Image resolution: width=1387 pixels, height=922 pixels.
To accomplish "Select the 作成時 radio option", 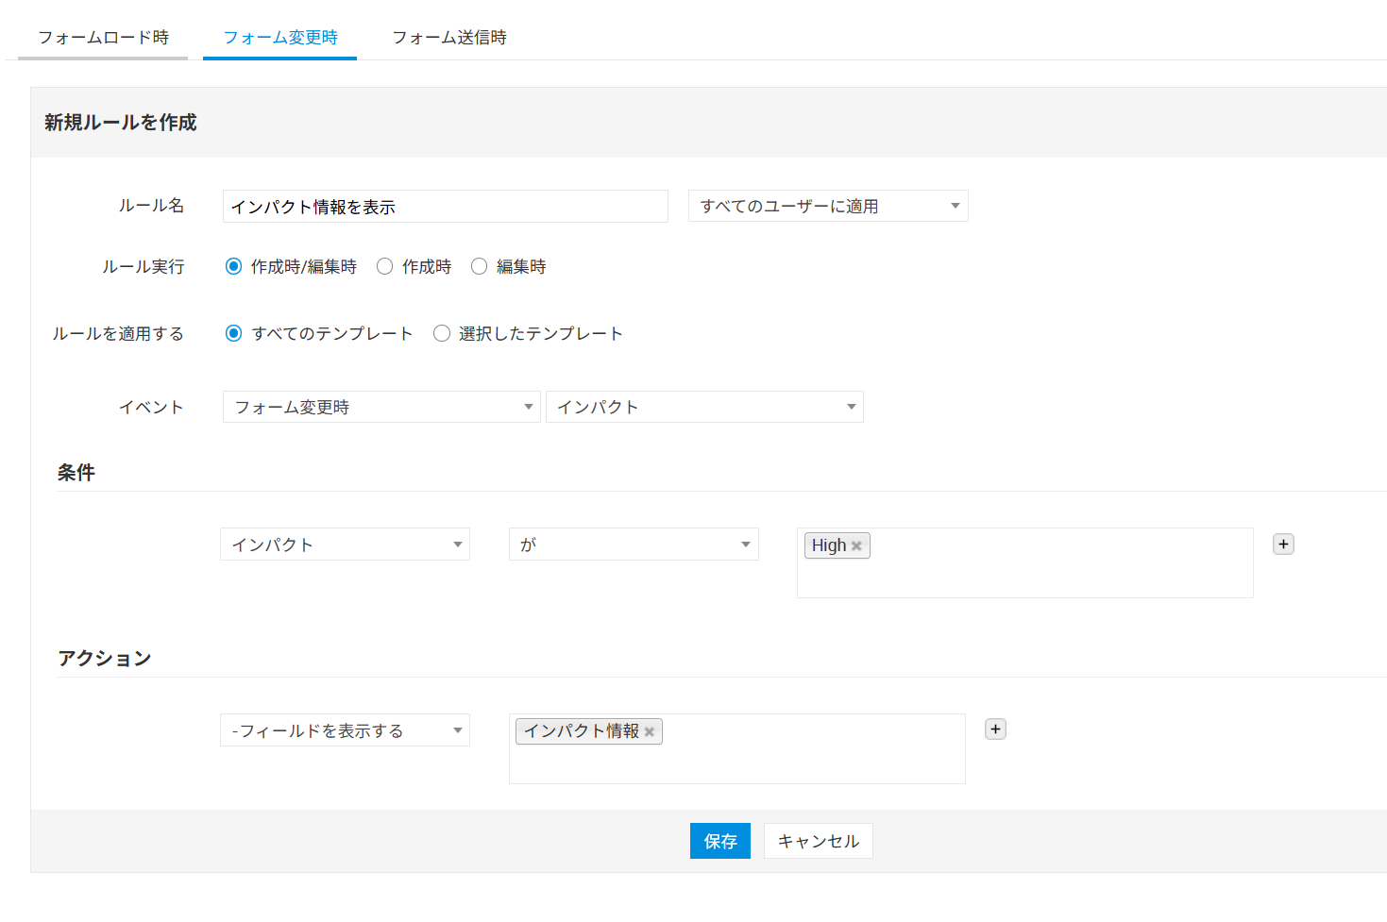I will (385, 267).
